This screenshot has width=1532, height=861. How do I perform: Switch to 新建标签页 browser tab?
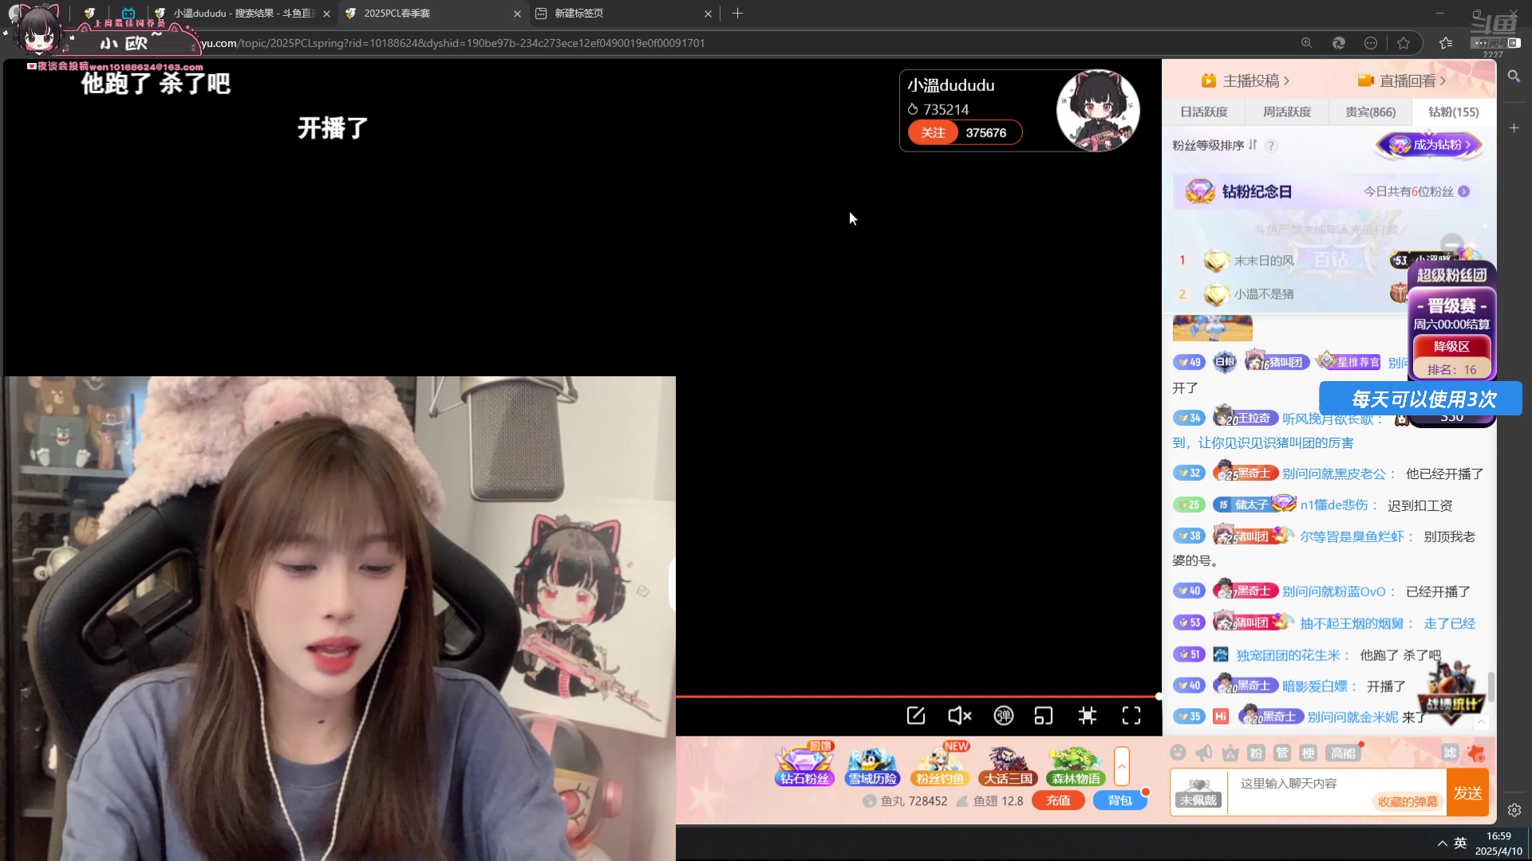tap(623, 14)
